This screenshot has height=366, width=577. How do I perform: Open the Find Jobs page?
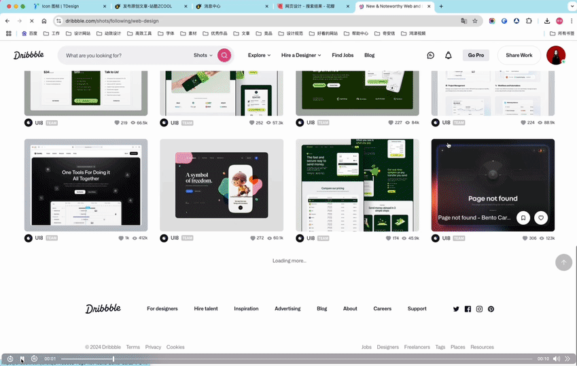(x=343, y=55)
